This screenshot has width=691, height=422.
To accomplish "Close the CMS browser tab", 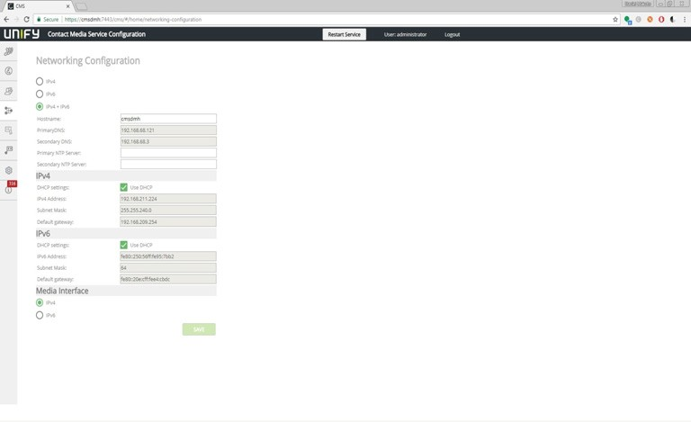I will [x=67, y=6].
